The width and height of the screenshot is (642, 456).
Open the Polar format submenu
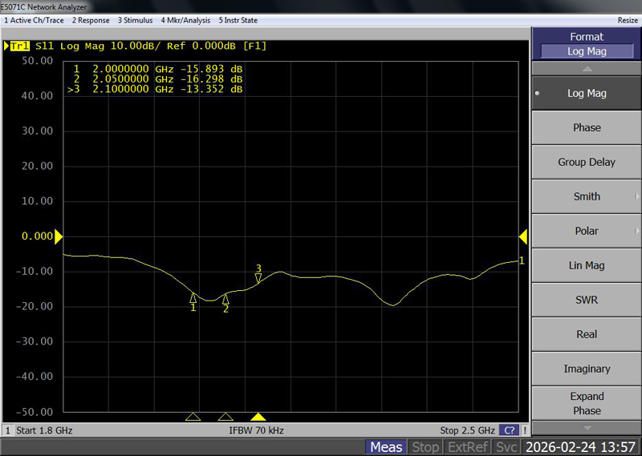[587, 231]
